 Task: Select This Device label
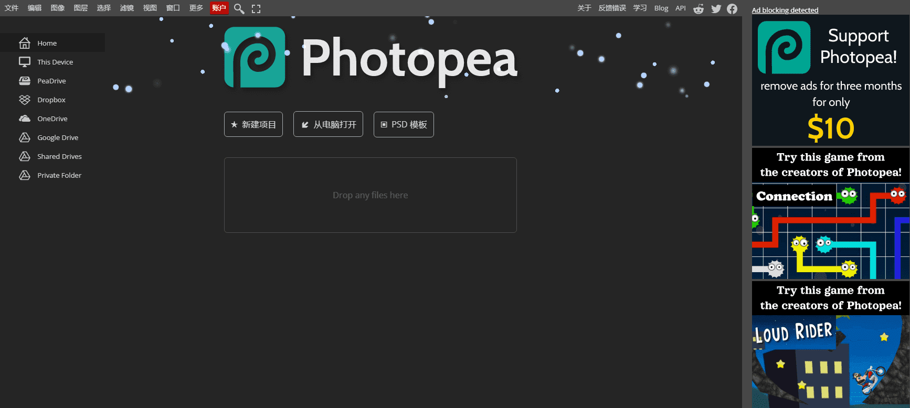pyautogui.click(x=55, y=62)
